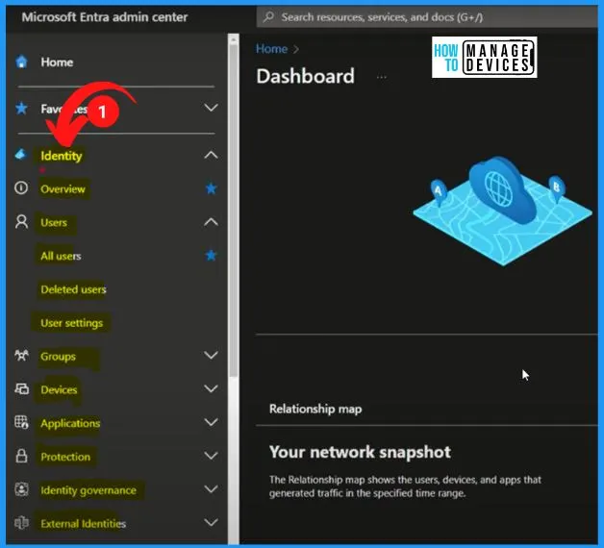Click the Identity governance icon
This screenshot has height=548, width=604.
21,489
